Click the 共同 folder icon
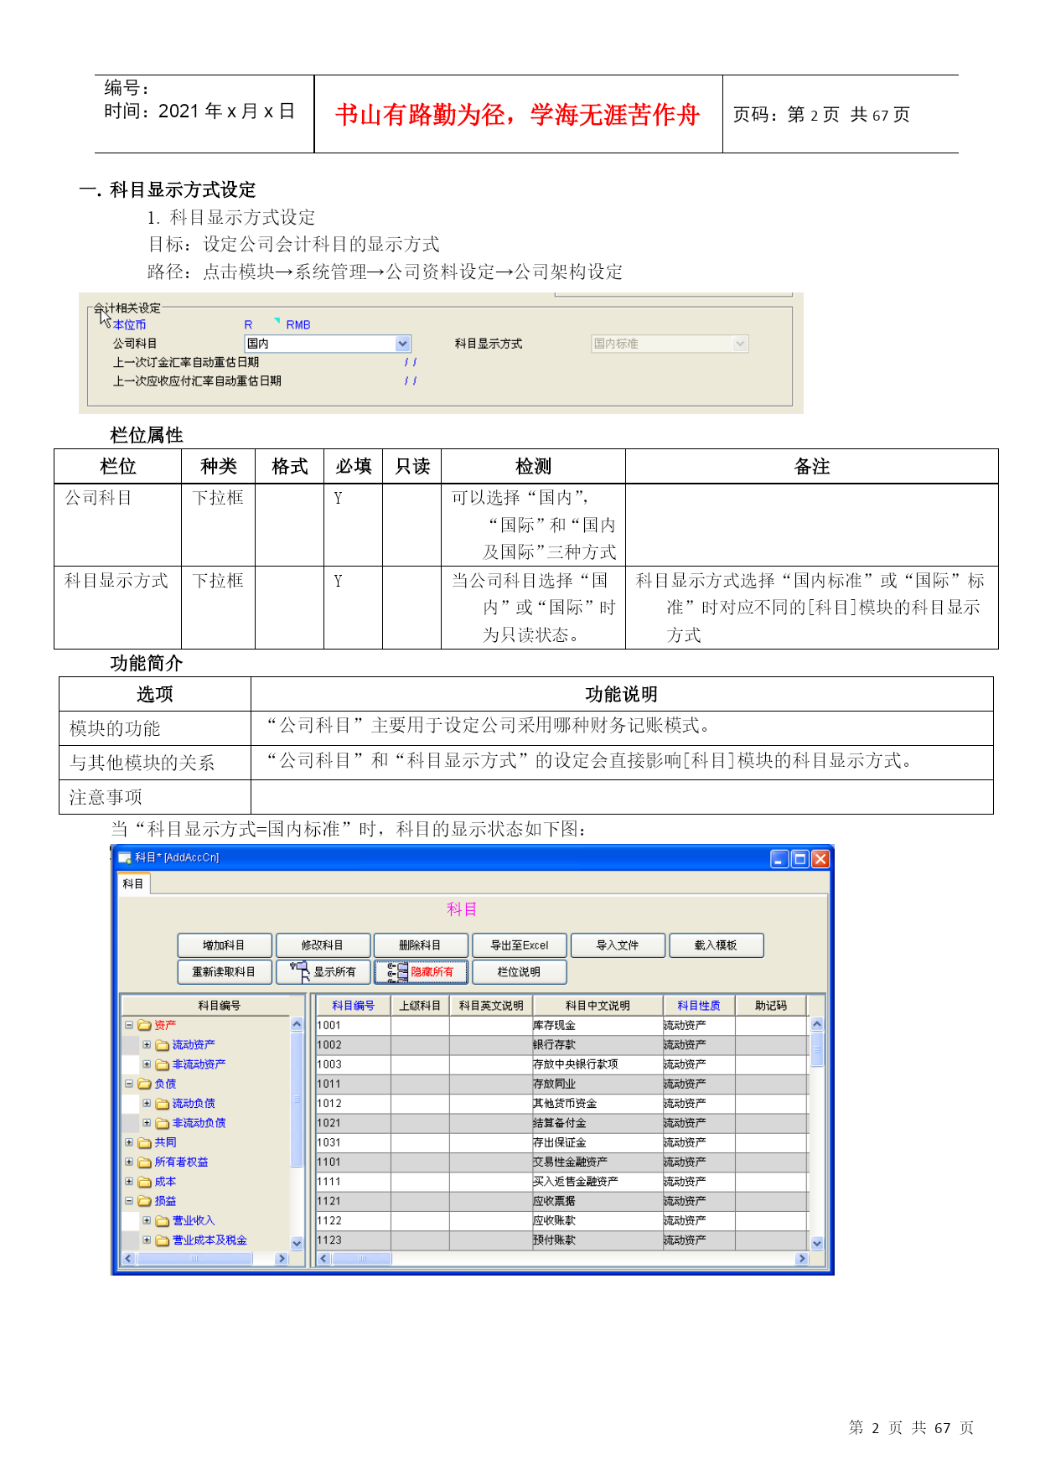Image resolution: width=1040 pixels, height=1470 pixels. (x=144, y=1142)
